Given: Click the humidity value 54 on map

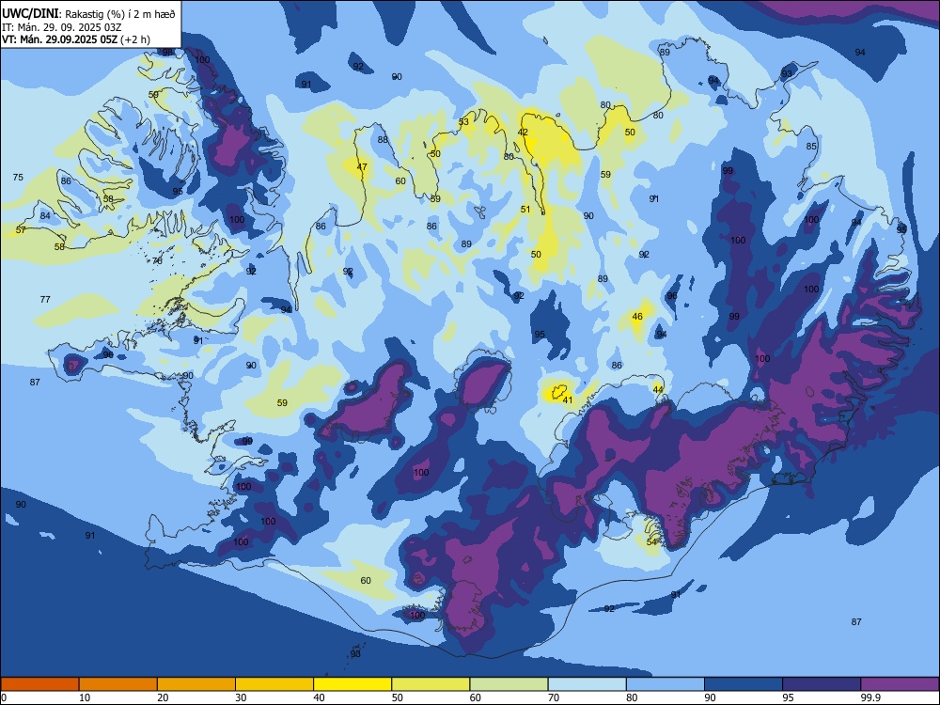Looking at the screenshot, I should coord(652,542).
